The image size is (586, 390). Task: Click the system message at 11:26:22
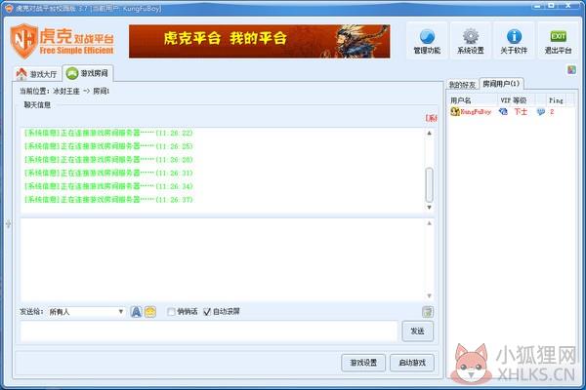108,133
